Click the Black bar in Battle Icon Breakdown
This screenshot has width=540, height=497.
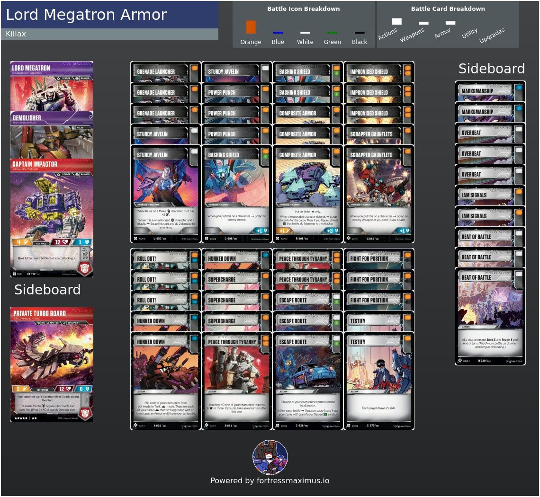point(360,33)
